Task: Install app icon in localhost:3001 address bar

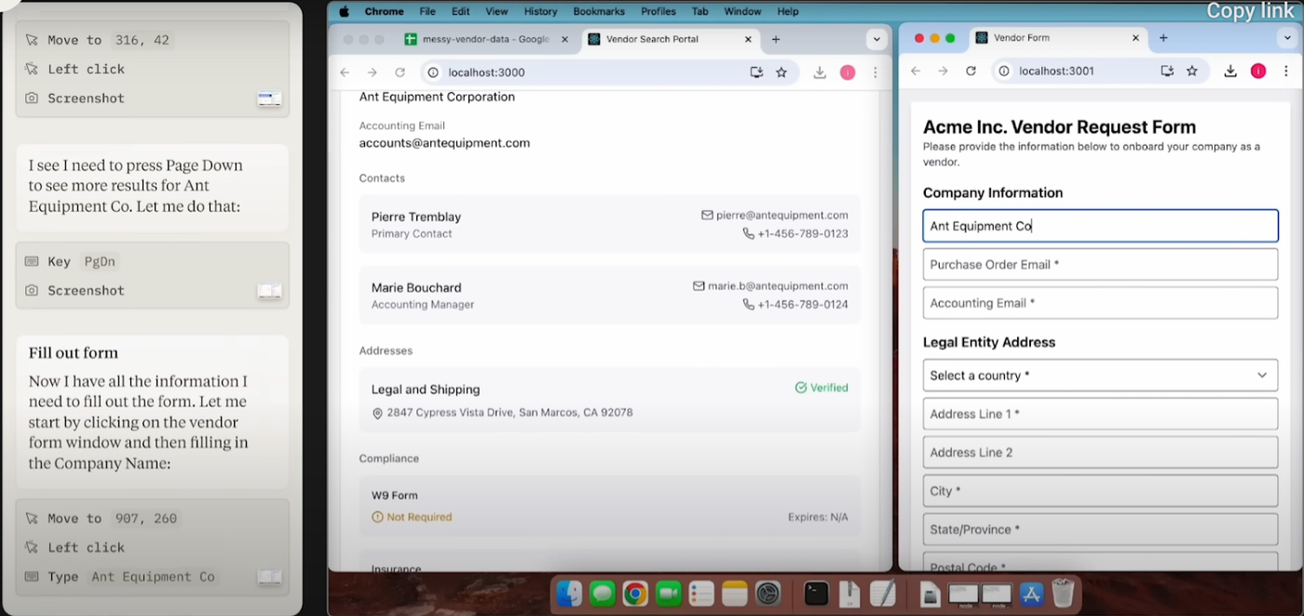Action: point(1167,71)
